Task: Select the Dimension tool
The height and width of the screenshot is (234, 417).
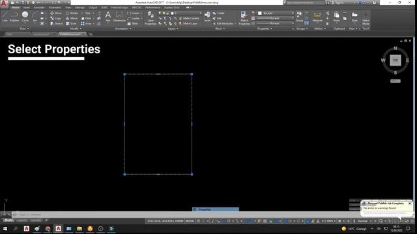Action: (119, 16)
